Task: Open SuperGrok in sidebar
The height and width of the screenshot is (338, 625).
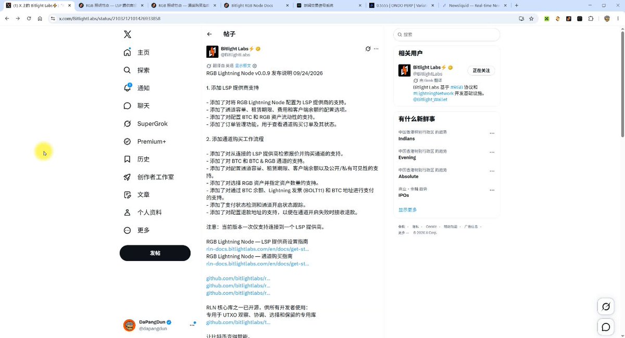Action: [x=146, y=124]
